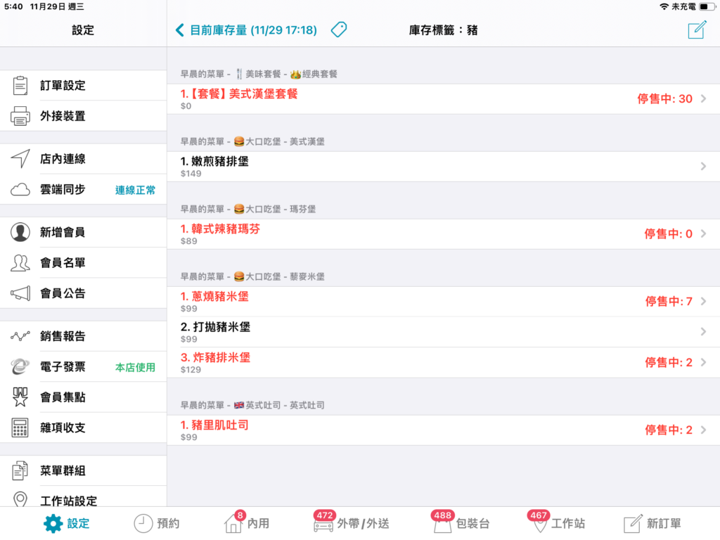Tap the 467 badge on 工作站
720x540 pixels.
[x=539, y=515]
